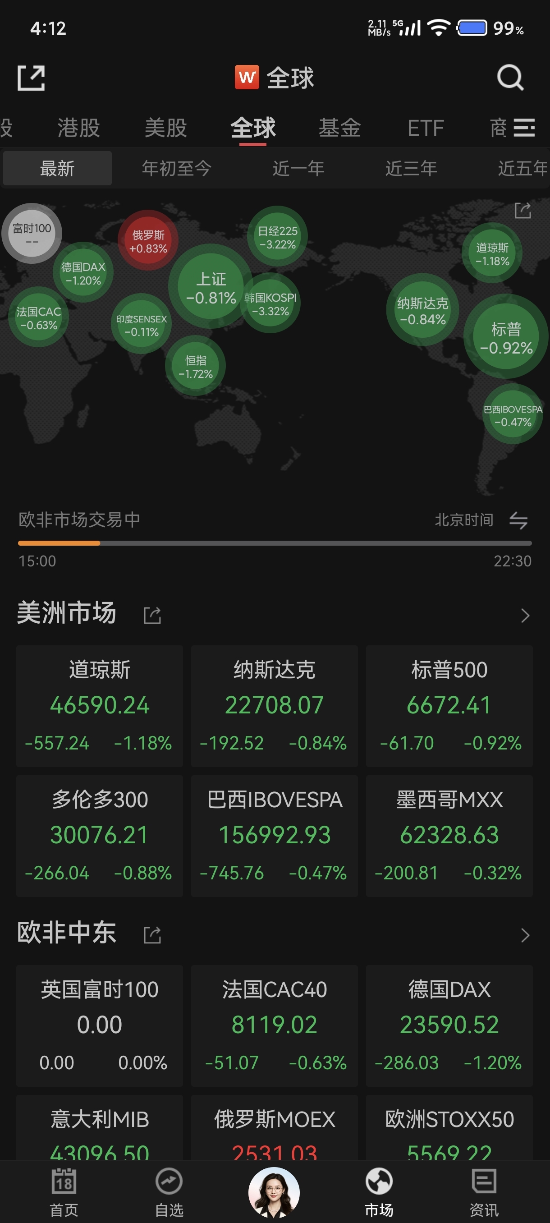Share the 欧非中东 section
This screenshot has width=550, height=1223.
tap(152, 935)
